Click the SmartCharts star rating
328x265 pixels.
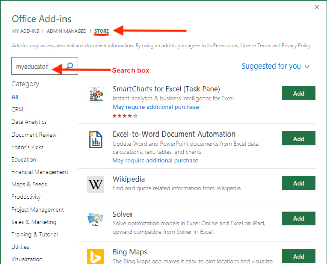[x=125, y=116]
